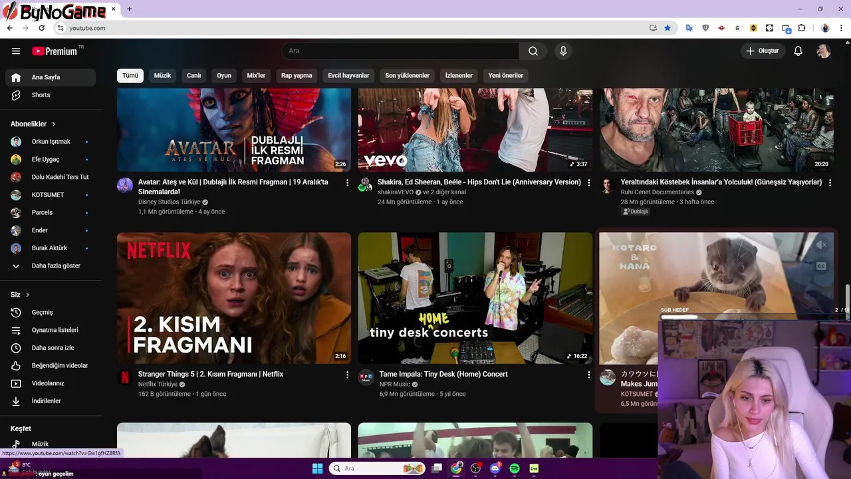Open OBS from the taskbar

pyautogui.click(x=475, y=468)
